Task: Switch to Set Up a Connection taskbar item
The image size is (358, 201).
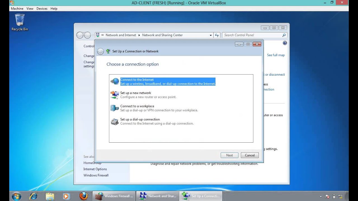Action: point(201,196)
